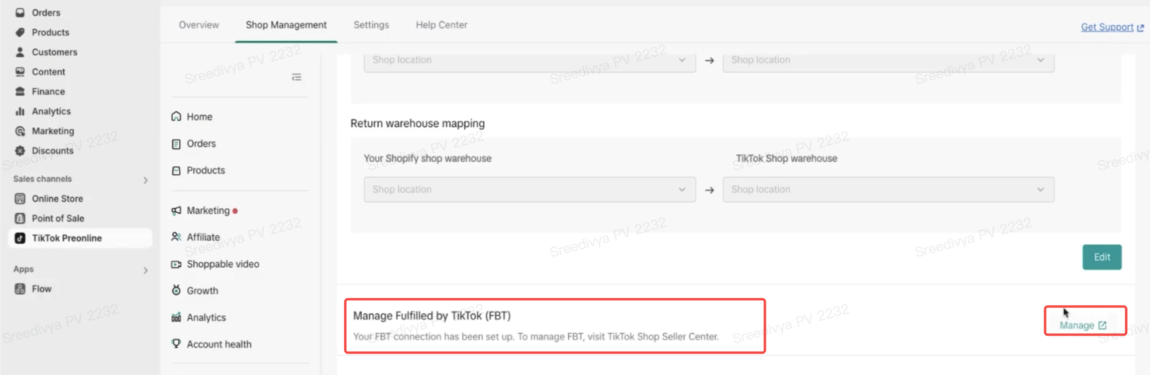Expand the Sales channels section chevron
The image size is (1150, 375).
146,180
